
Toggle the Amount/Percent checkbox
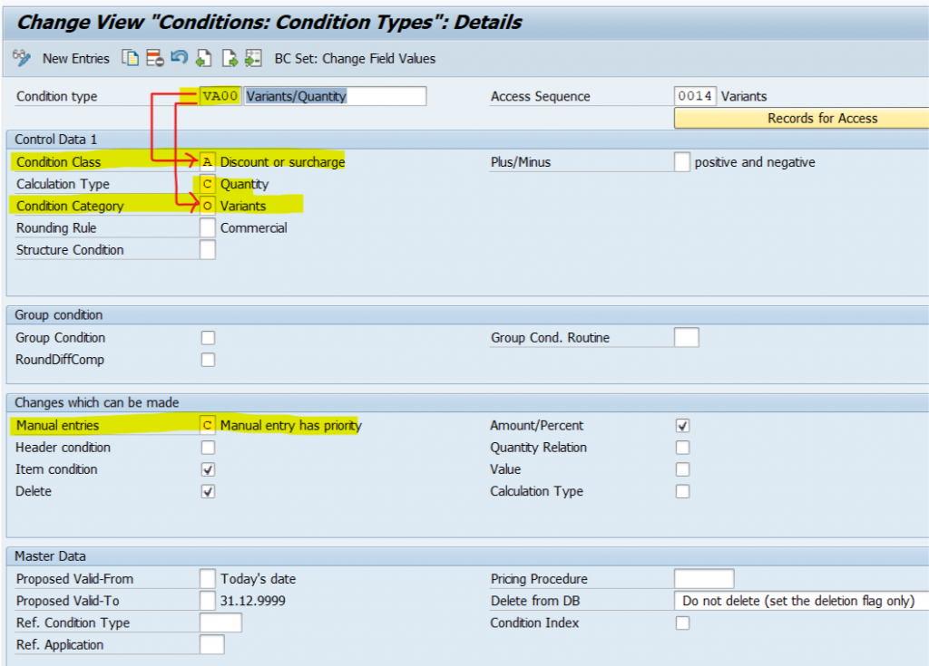pyautogui.click(x=682, y=425)
